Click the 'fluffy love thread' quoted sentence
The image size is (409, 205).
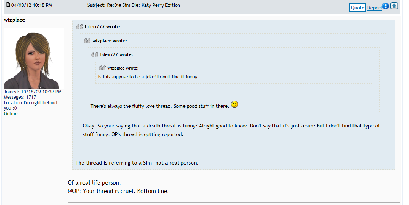click(x=160, y=106)
